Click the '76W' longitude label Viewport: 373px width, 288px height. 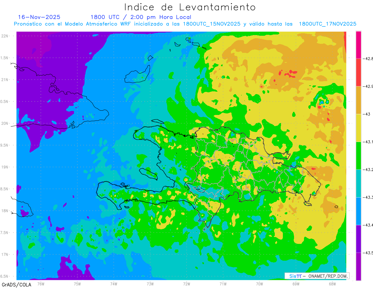tap(41, 284)
